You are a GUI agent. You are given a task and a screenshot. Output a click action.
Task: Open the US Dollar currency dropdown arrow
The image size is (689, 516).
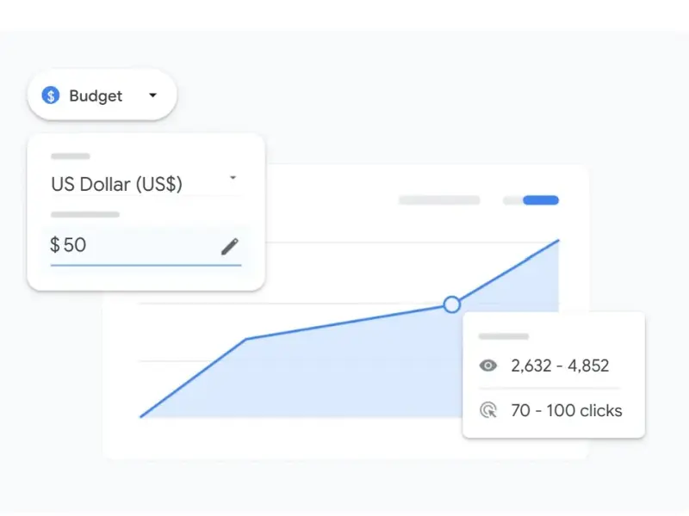[233, 178]
